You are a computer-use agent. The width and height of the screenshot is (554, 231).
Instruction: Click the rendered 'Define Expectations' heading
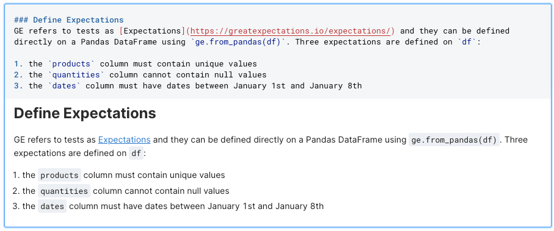click(85, 113)
